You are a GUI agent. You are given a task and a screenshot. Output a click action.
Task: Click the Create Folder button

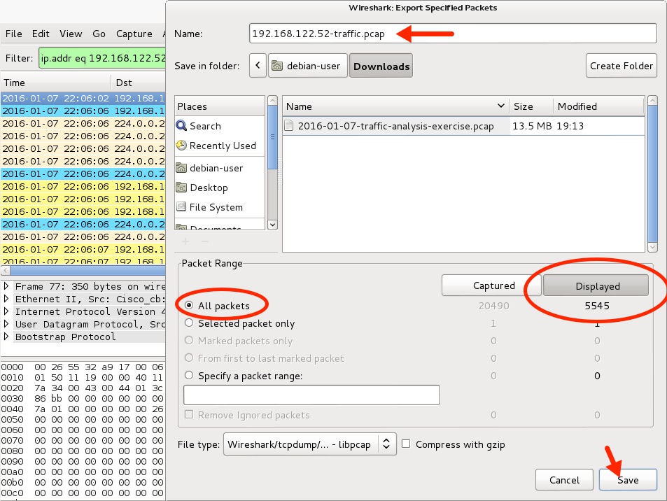621,66
